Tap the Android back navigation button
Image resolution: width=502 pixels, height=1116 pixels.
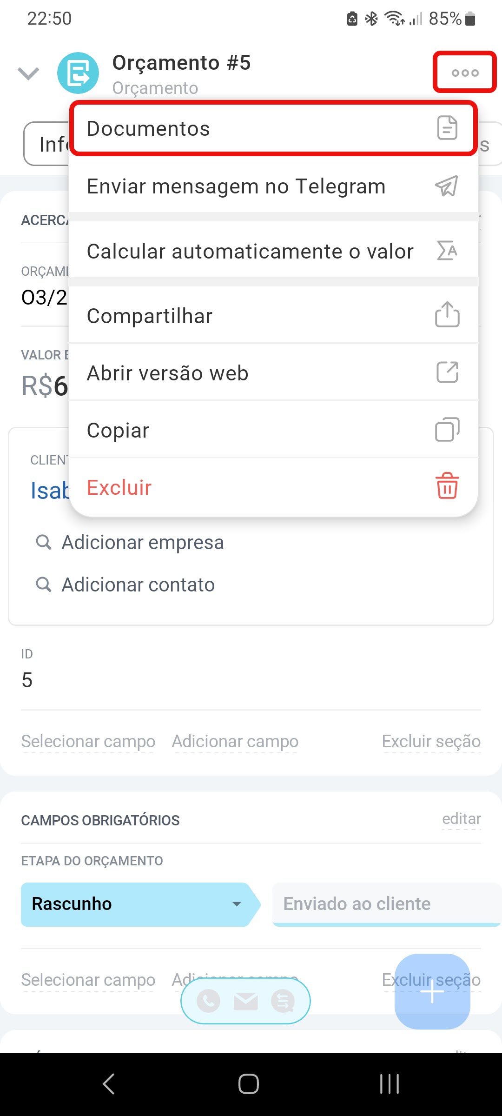point(109,1084)
